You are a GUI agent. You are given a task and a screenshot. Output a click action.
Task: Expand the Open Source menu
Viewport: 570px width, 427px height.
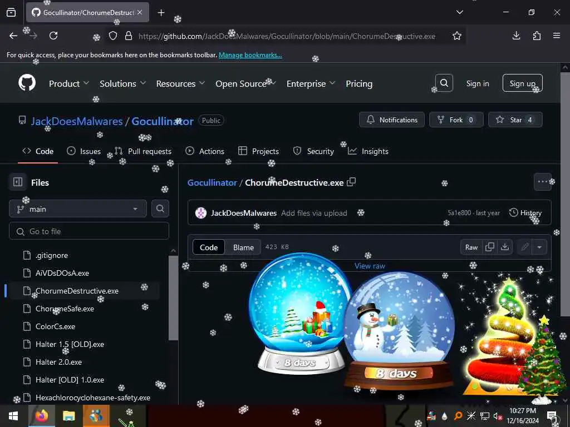click(245, 83)
